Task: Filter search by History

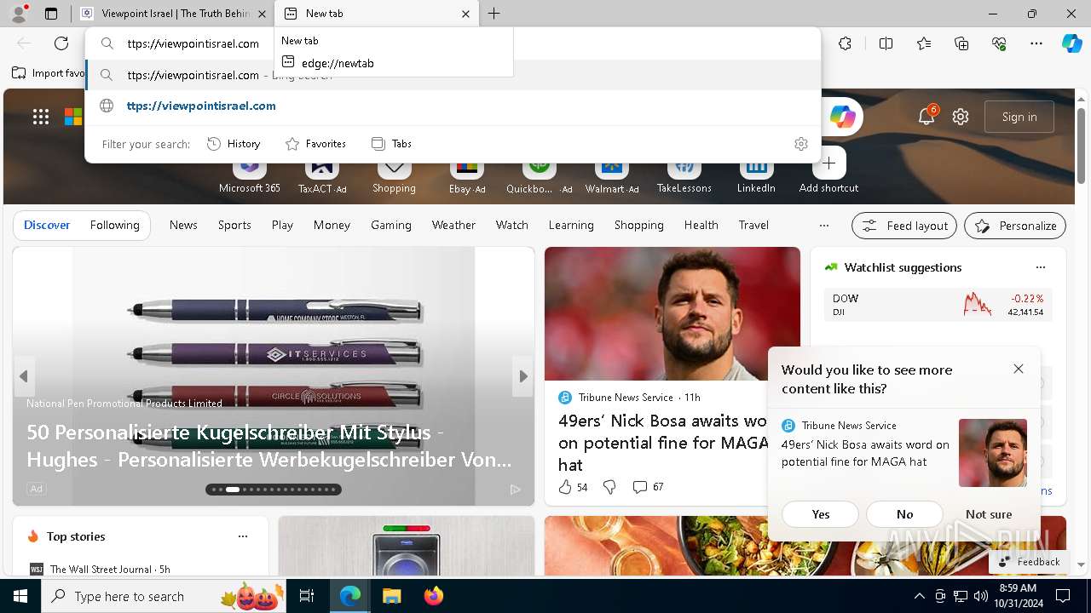Action: [234, 144]
